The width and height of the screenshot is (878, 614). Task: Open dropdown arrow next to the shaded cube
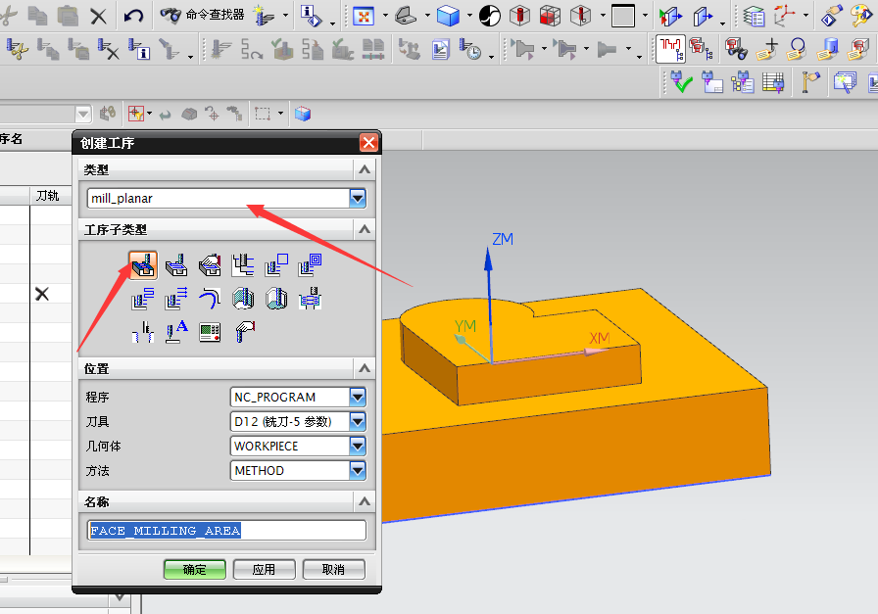(x=469, y=16)
